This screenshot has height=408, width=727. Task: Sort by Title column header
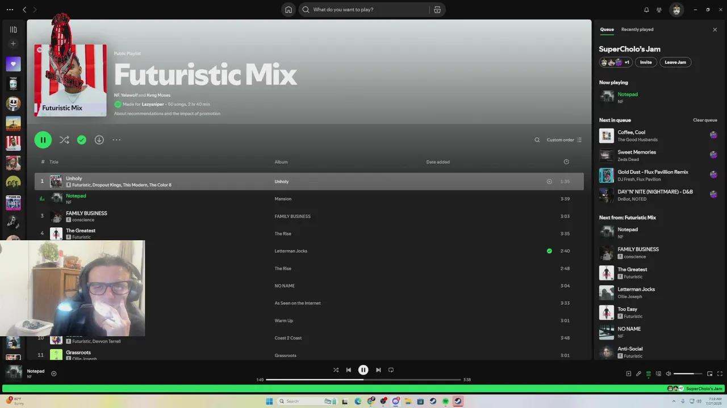(x=54, y=162)
